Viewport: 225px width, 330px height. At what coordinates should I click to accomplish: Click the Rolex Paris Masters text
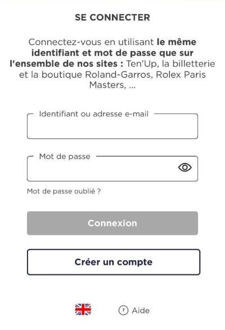(147, 80)
